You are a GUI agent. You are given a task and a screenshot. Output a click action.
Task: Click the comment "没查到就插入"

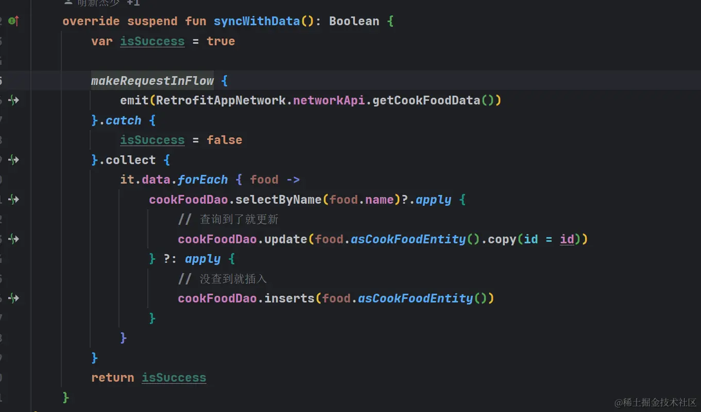(x=223, y=279)
